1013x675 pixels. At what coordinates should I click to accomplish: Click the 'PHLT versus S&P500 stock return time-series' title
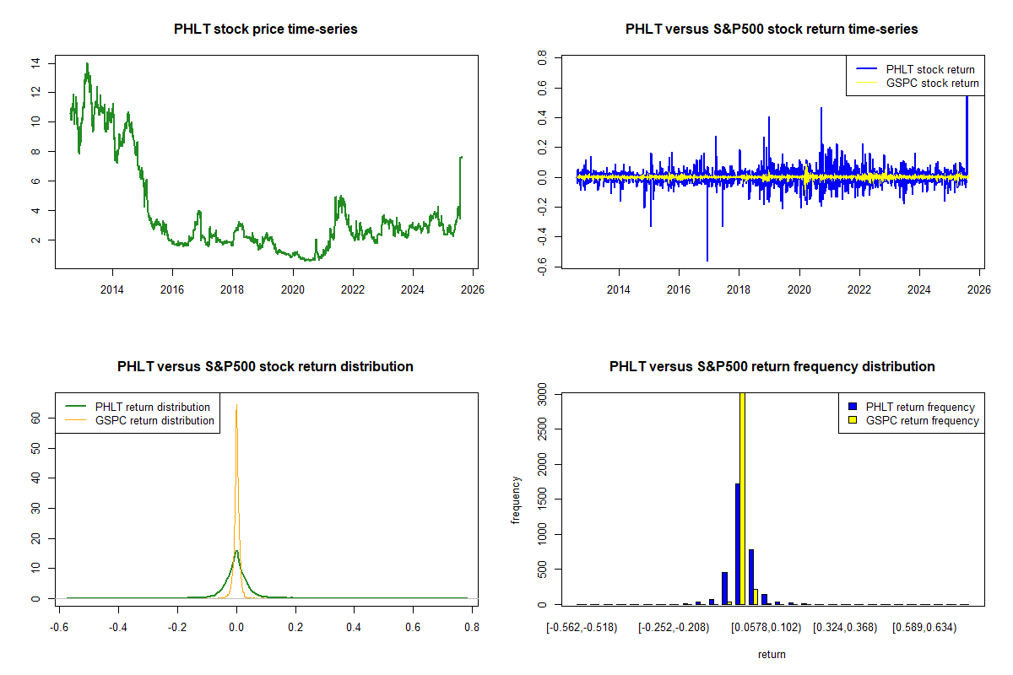pyautogui.click(x=772, y=30)
